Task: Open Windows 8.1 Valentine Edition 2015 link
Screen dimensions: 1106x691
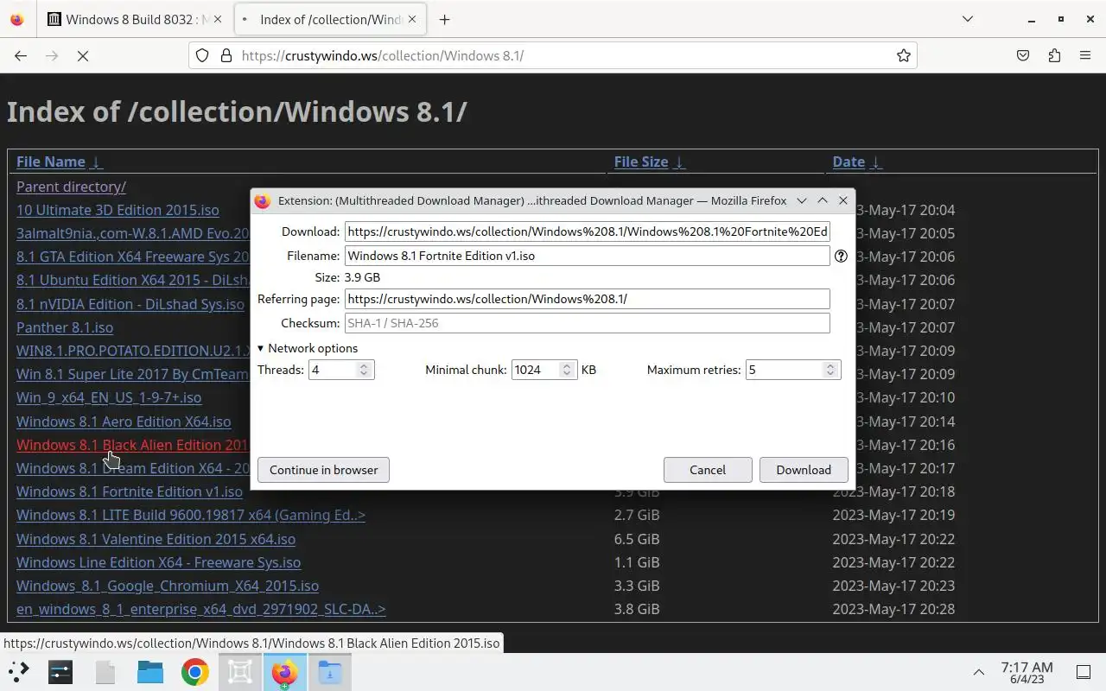Action: (156, 539)
